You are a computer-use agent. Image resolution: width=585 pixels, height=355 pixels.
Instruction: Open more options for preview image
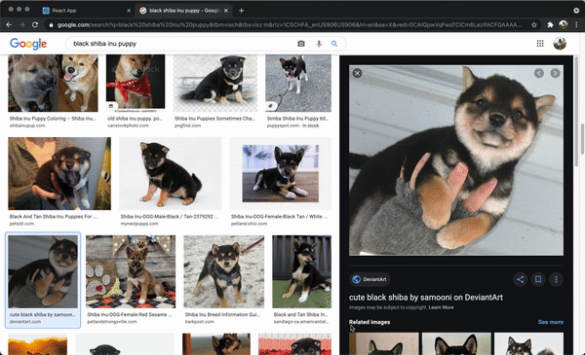click(556, 279)
